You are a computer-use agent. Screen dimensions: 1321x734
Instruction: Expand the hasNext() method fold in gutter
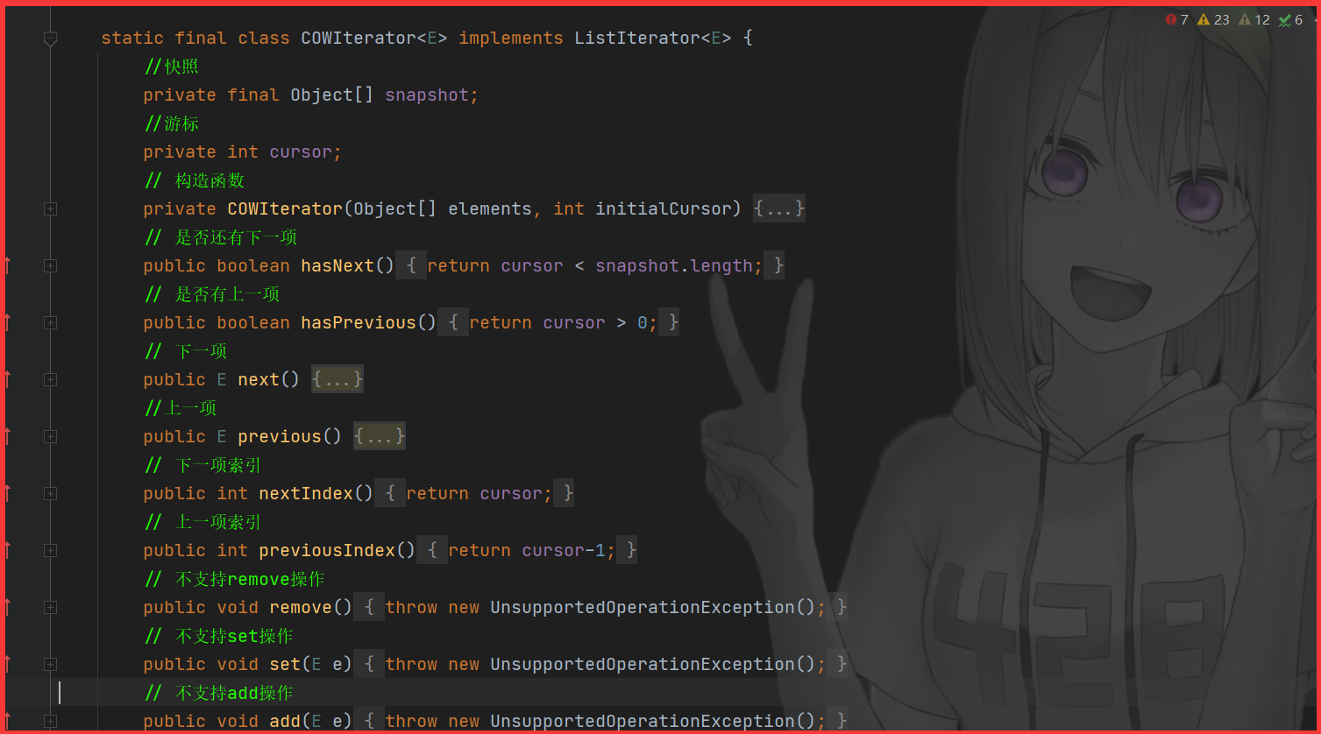tap(50, 265)
